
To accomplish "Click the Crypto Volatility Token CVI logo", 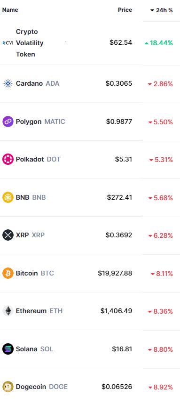I will [x=8, y=43].
